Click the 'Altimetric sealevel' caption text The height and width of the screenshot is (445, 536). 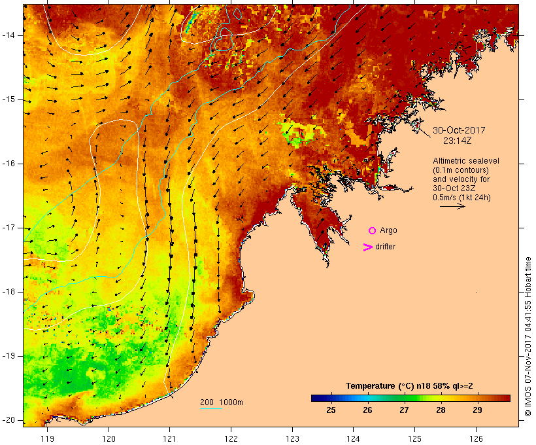pos(466,161)
